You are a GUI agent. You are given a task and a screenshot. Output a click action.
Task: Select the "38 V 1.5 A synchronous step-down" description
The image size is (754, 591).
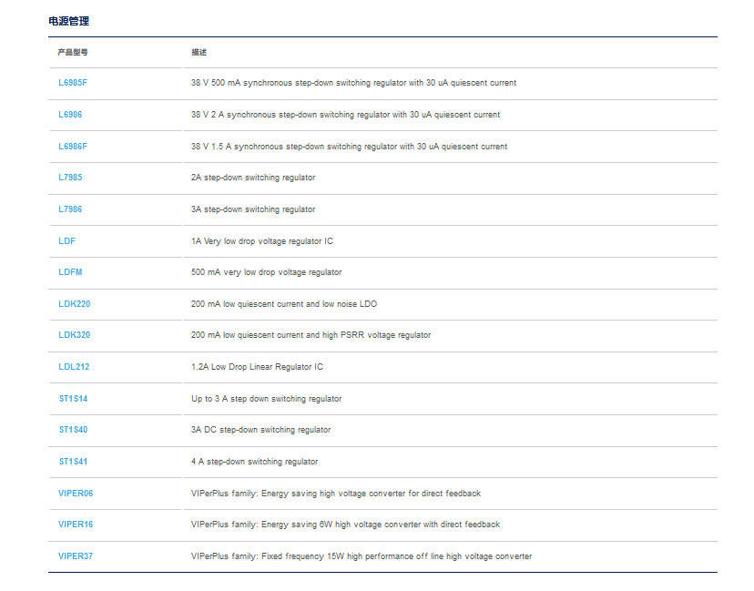pyautogui.click(x=349, y=147)
